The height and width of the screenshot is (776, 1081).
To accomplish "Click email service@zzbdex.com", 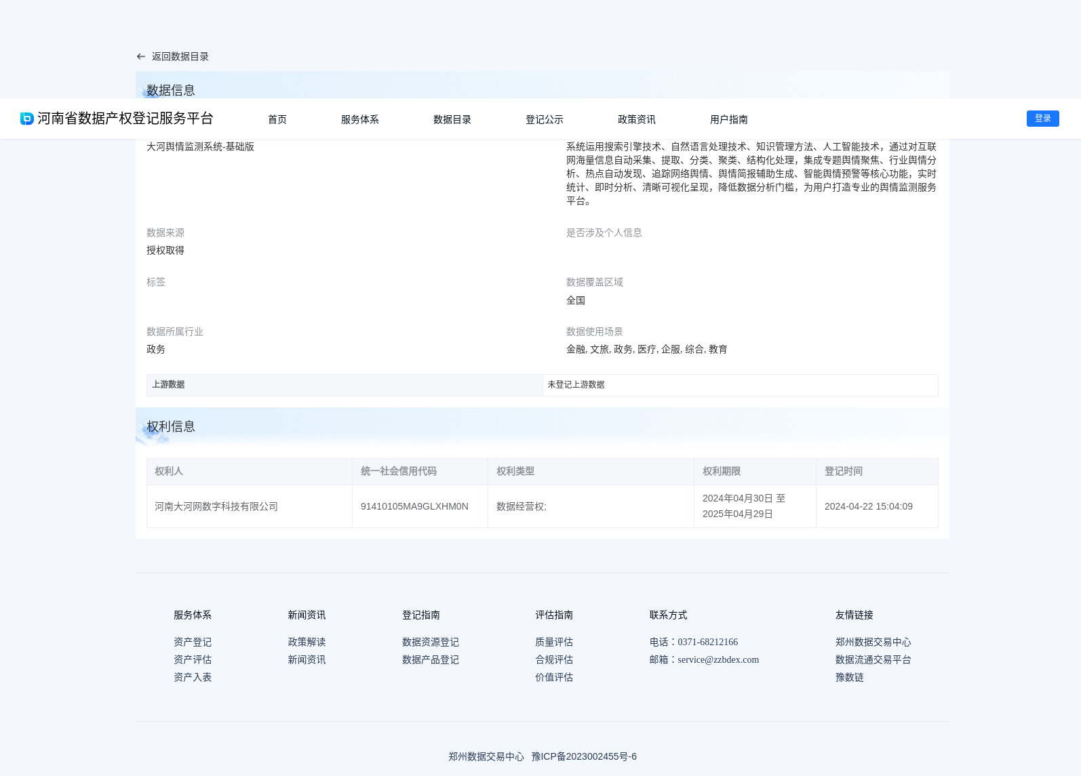I will tap(718, 659).
